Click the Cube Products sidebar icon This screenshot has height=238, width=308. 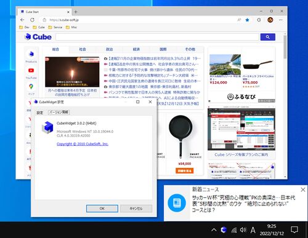31,54
